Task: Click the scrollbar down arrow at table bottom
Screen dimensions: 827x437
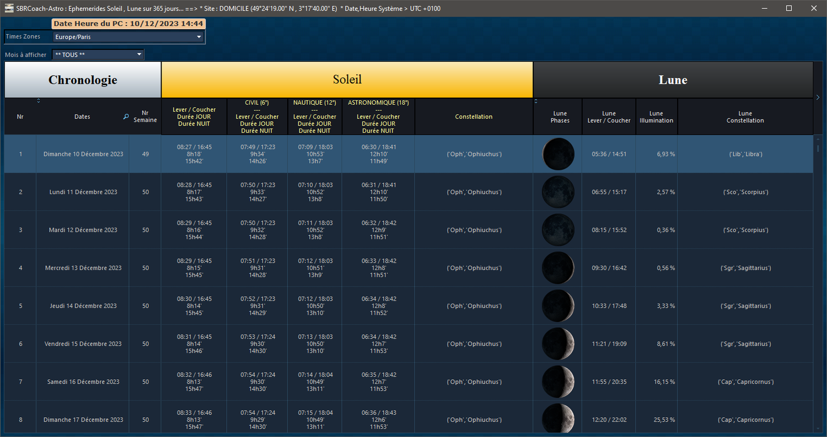Action: pyautogui.click(x=818, y=429)
